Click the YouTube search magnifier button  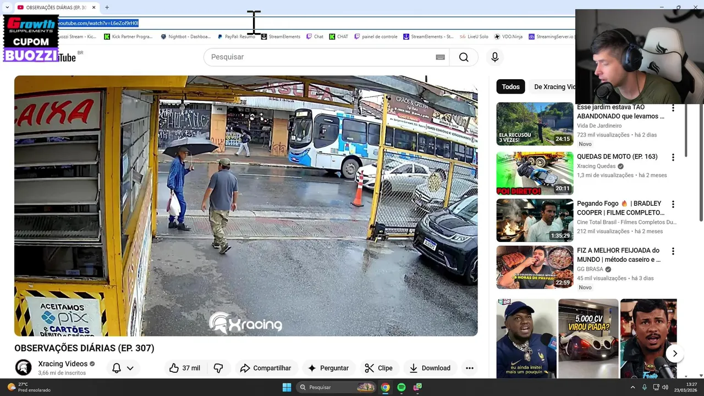click(464, 57)
